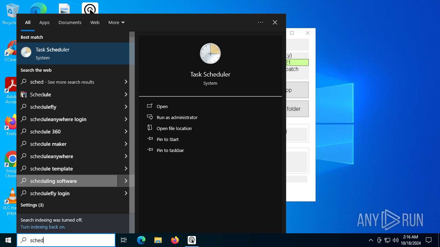Image resolution: width=440 pixels, height=247 pixels.
Task: Click the circular target app taskbar icon
Action: [x=191, y=240]
